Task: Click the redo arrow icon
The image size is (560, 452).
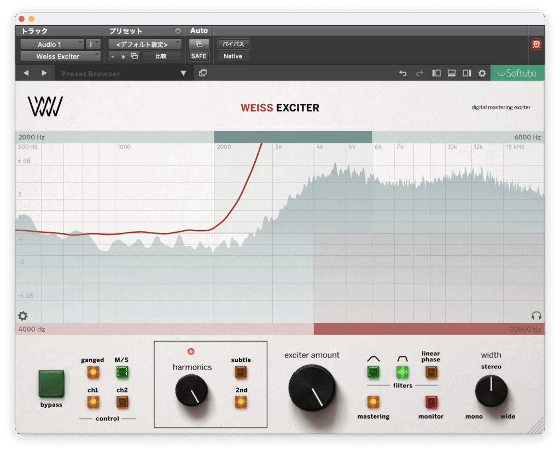Action: [x=419, y=73]
